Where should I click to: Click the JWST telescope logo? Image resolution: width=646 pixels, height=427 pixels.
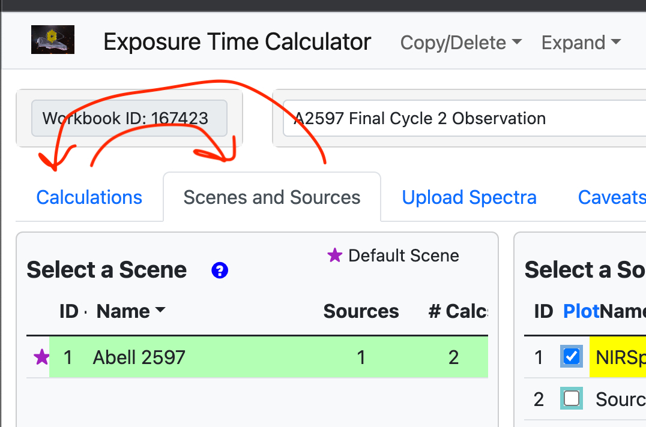pyautogui.click(x=53, y=40)
